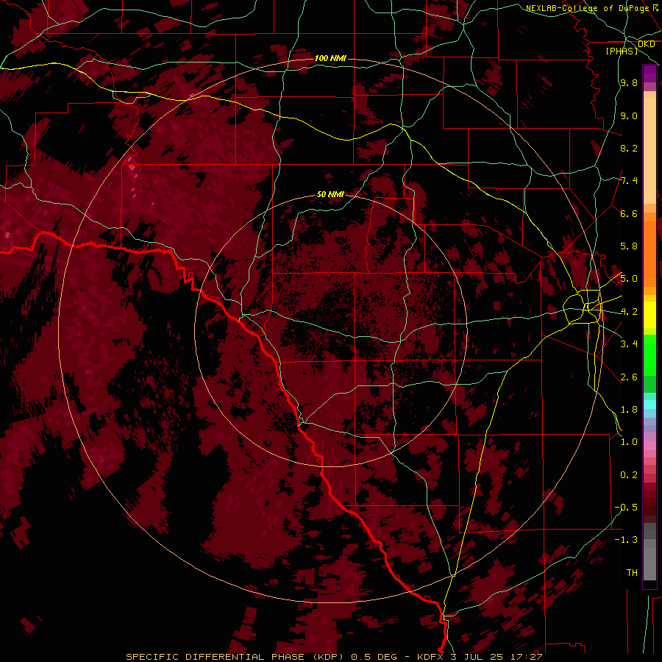The height and width of the screenshot is (662, 662).
Task: Click the 100 NMI range ring label
Action: 330,58
